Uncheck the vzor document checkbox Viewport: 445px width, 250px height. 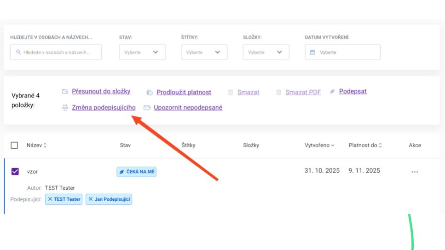pos(15,171)
